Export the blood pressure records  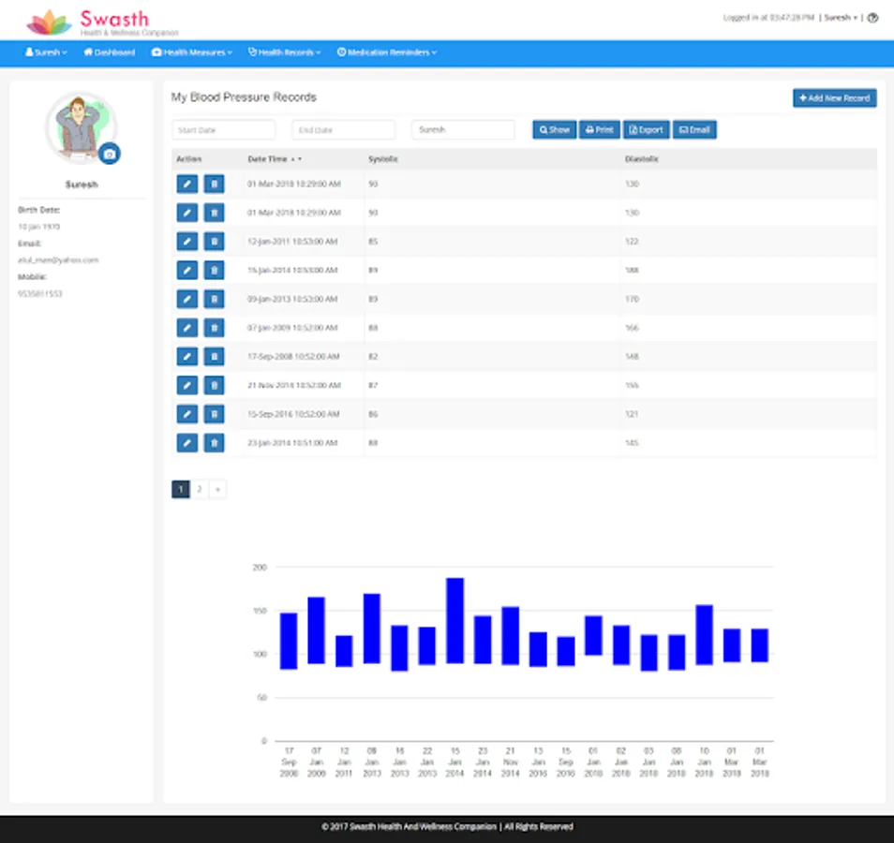tap(646, 130)
